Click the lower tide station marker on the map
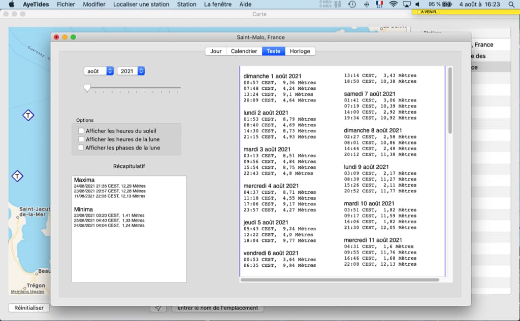 click(x=17, y=176)
